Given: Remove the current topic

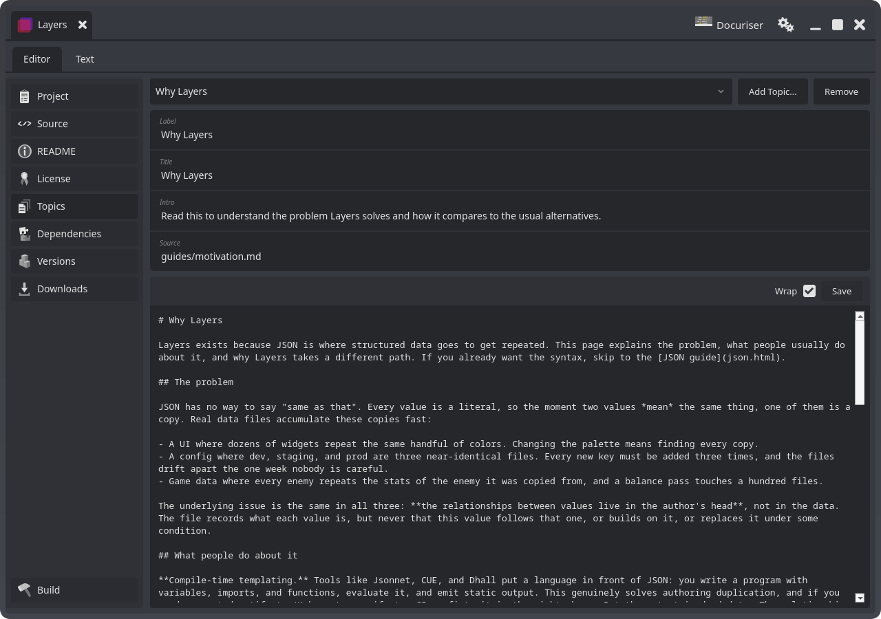Looking at the screenshot, I should pos(841,91).
